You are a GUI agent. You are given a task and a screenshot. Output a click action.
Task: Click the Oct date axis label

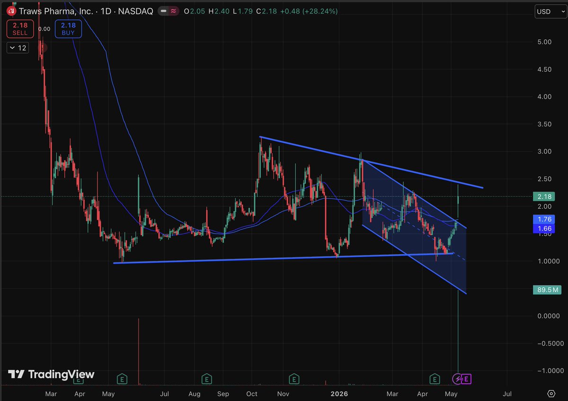(x=252, y=393)
